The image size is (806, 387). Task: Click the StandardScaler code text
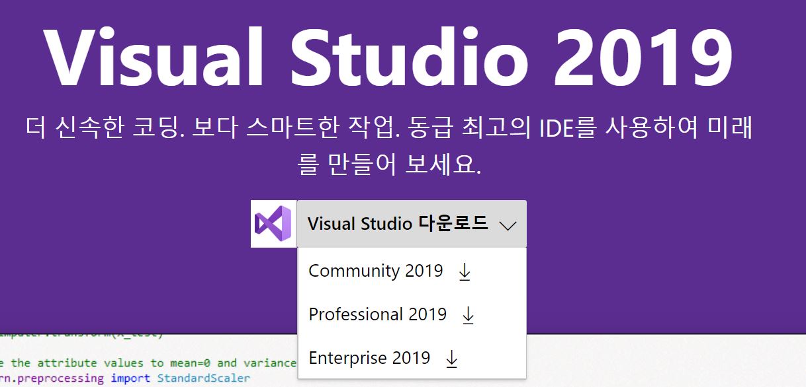coord(204,378)
